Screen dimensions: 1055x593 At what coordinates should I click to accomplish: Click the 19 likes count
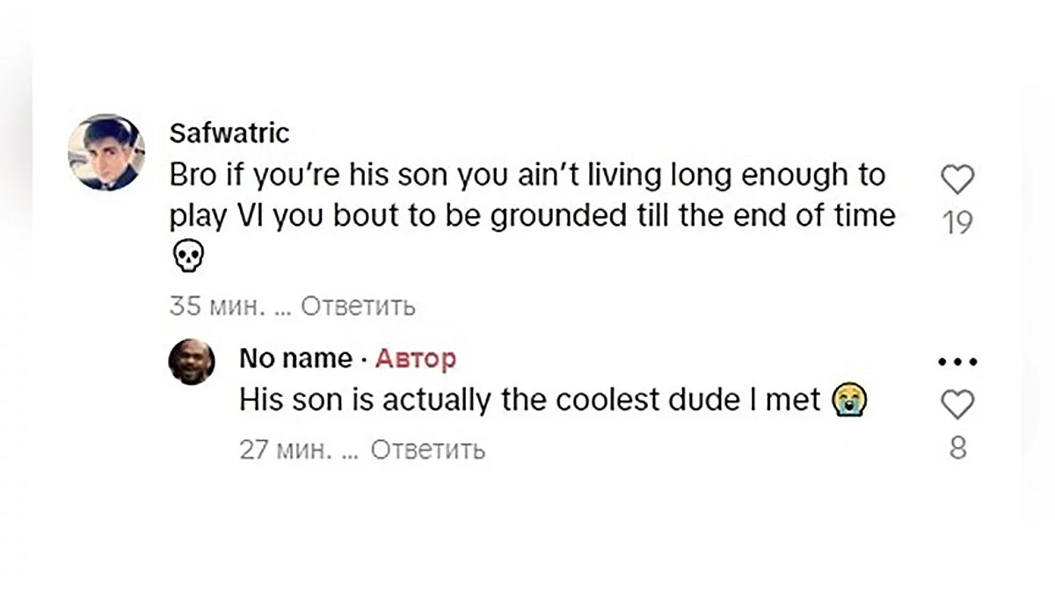[x=957, y=223]
